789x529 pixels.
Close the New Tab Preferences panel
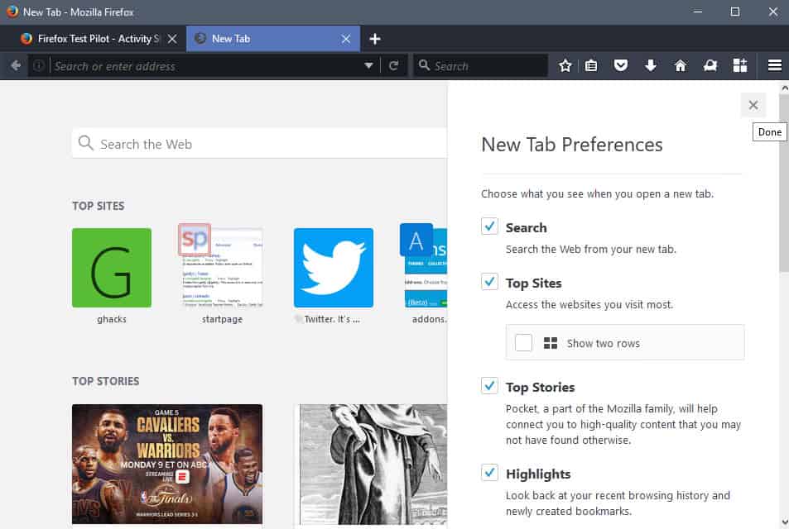pyautogui.click(x=753, y=105)
